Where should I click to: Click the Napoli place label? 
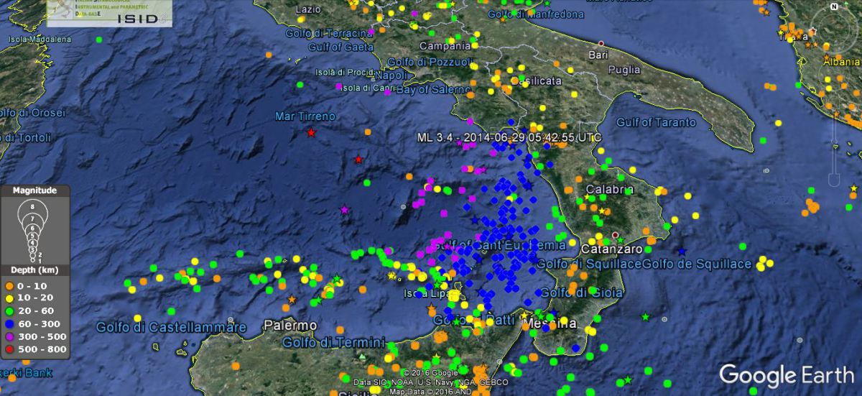point(391,75)
